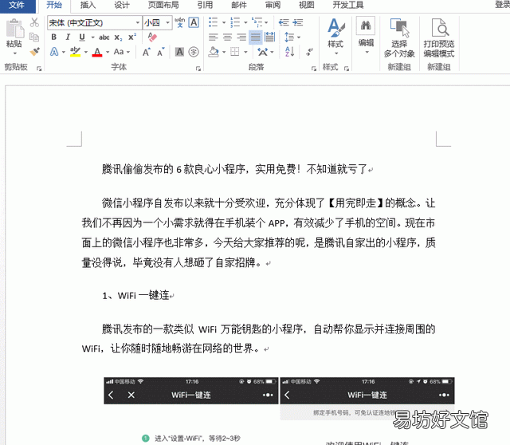The height and width of the screenshot is (445, 510).
Task: Open paragraph shading paint bucket
Action: 214,52
